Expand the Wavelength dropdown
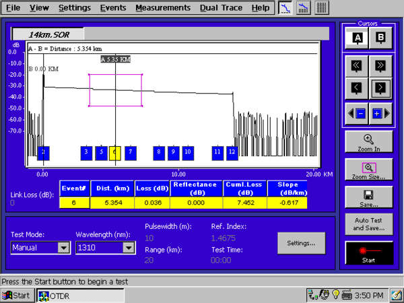404x303 pixels. 128,248
